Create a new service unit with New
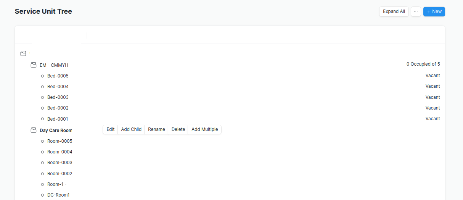The width and height of the screenshot is (463, 200). point(434,12)
